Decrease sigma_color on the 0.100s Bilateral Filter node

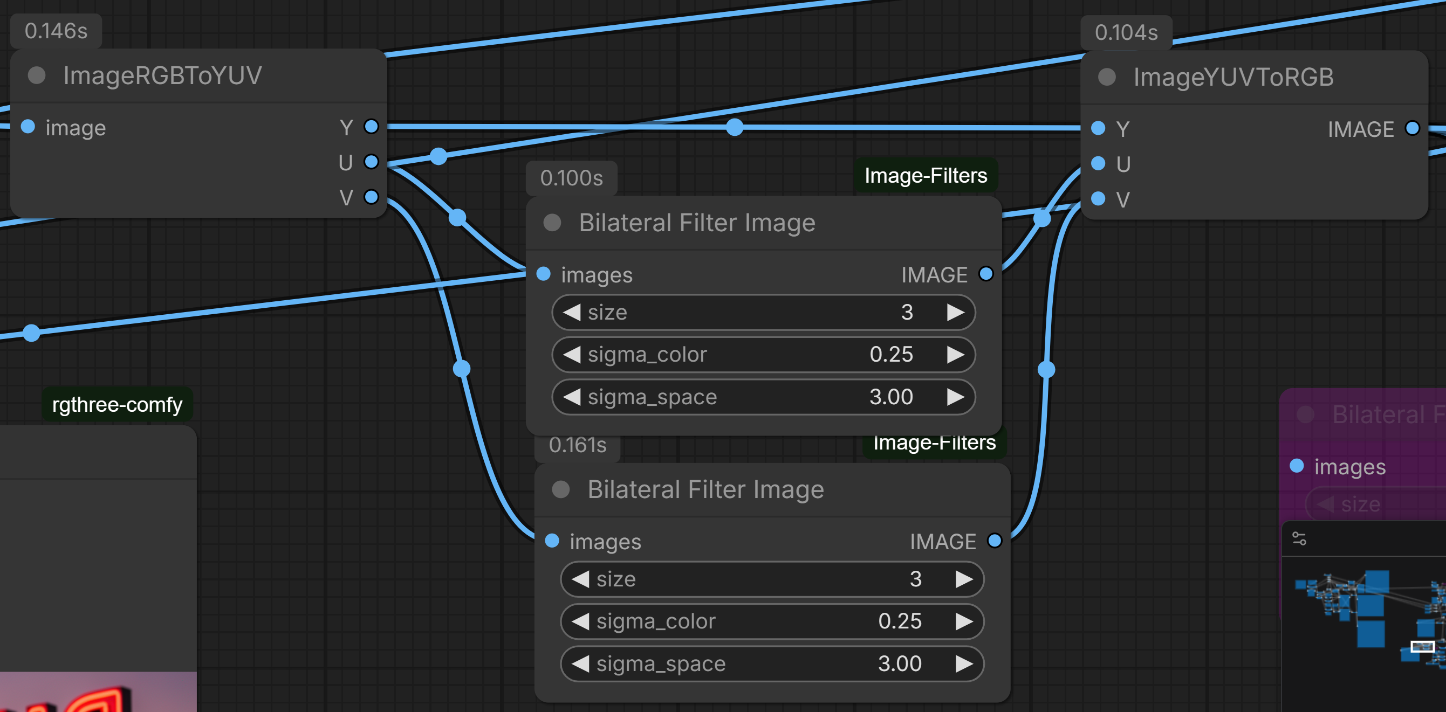[571, 355]
